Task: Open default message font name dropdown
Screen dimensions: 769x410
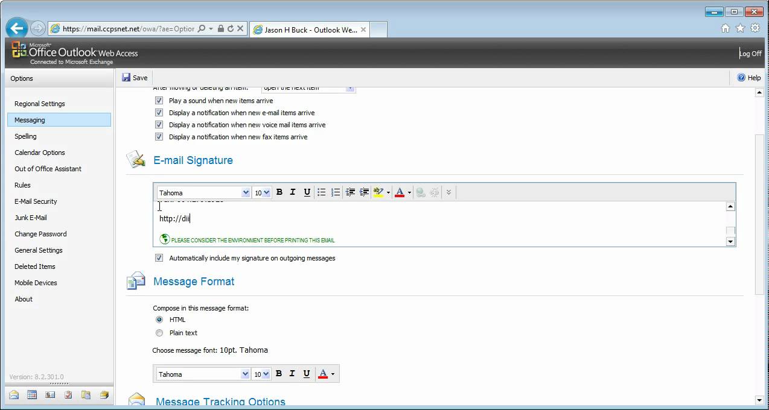Action: tap(245, 374)
